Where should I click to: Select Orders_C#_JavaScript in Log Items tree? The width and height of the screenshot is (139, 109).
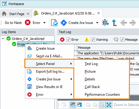pyautogui.click(x=28, y=39)
